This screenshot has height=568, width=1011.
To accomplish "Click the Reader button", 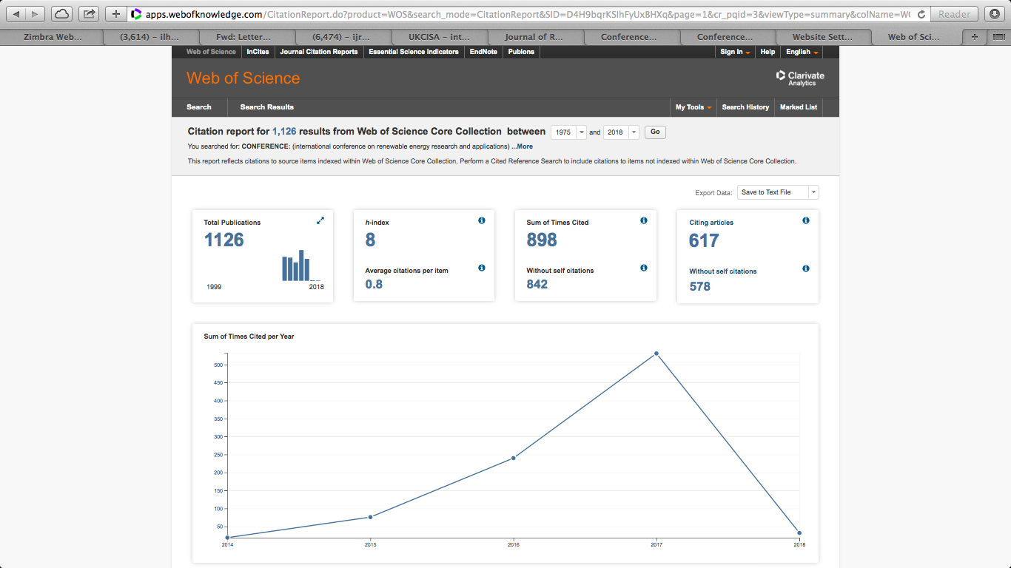I will click(955, 14).
